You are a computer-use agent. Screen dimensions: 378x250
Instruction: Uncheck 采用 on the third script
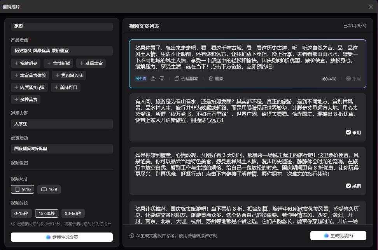[x=353, y=186]
